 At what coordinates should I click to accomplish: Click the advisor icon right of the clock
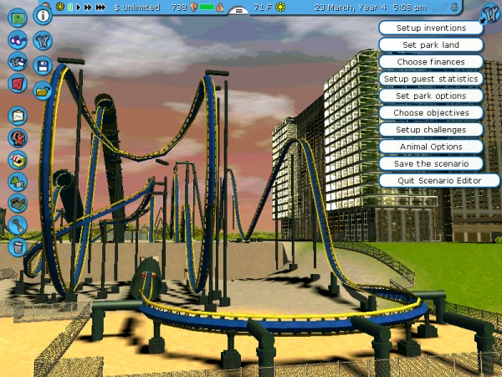coord(454,7)
